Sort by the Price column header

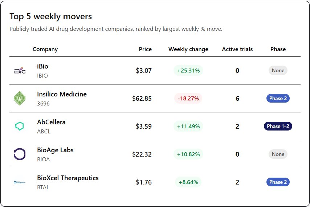(145, 49)
